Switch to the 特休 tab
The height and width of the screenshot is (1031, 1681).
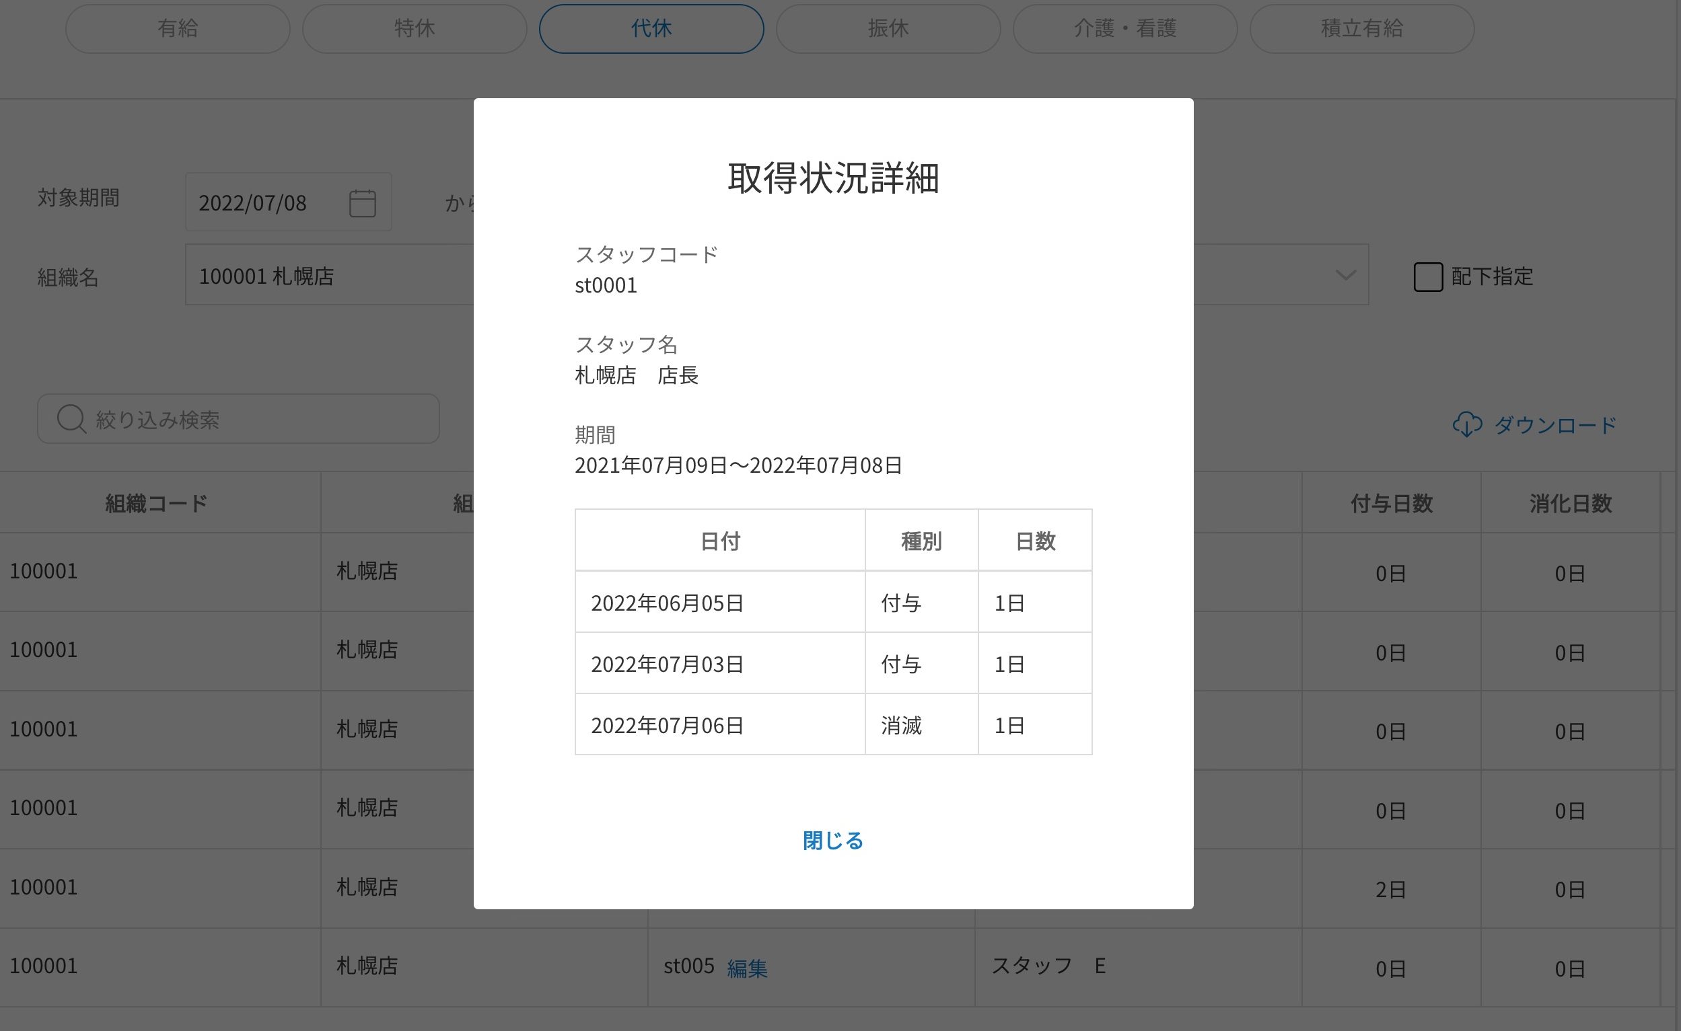click(414, 29)
